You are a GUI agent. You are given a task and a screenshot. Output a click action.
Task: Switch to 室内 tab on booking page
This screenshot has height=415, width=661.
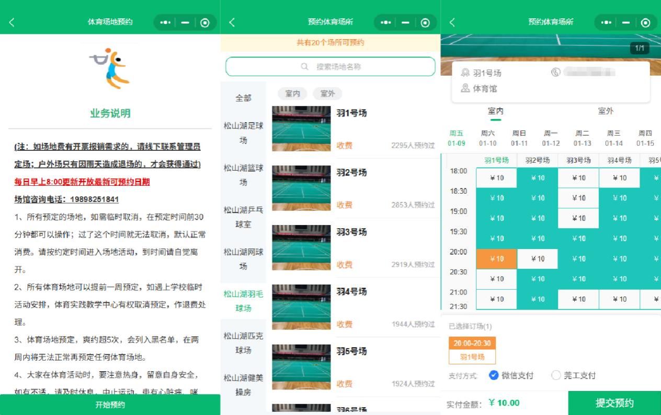(495, 111)
